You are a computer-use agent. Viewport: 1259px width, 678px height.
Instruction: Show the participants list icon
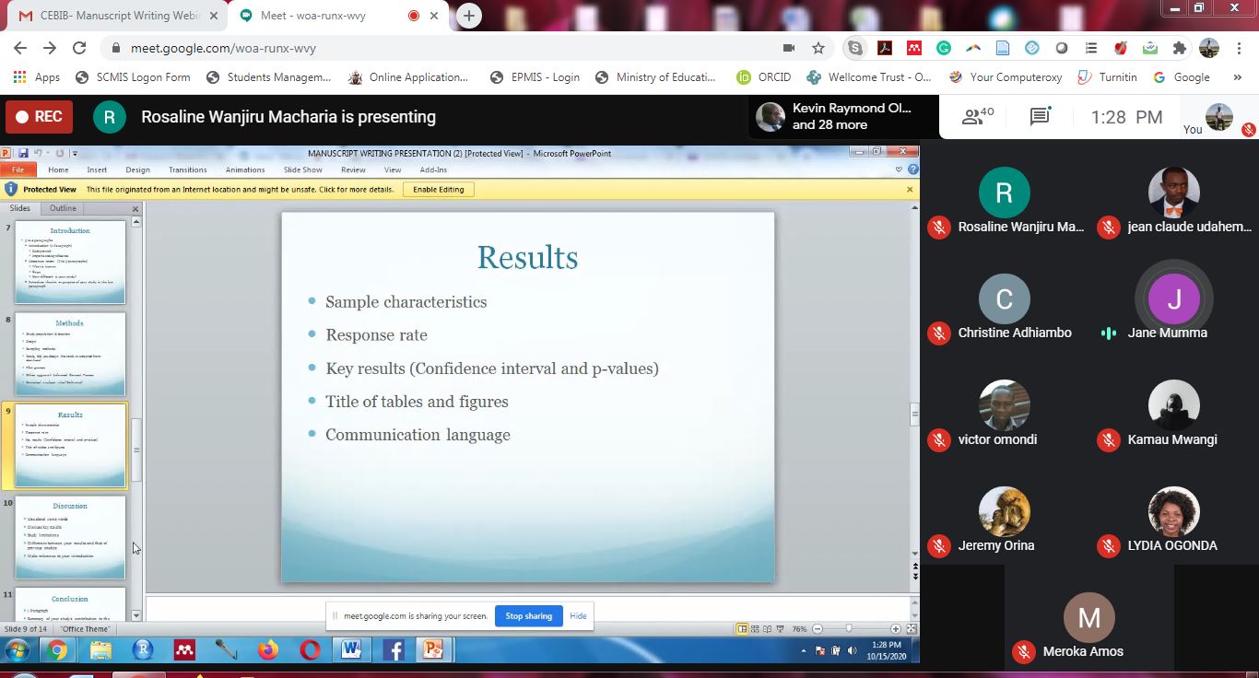(977, 117)
